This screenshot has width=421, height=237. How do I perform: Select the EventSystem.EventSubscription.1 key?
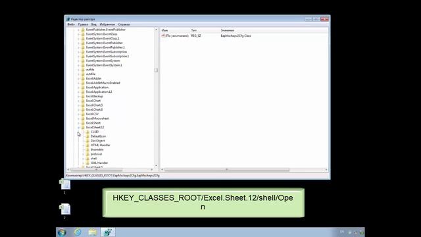point(107,57)
